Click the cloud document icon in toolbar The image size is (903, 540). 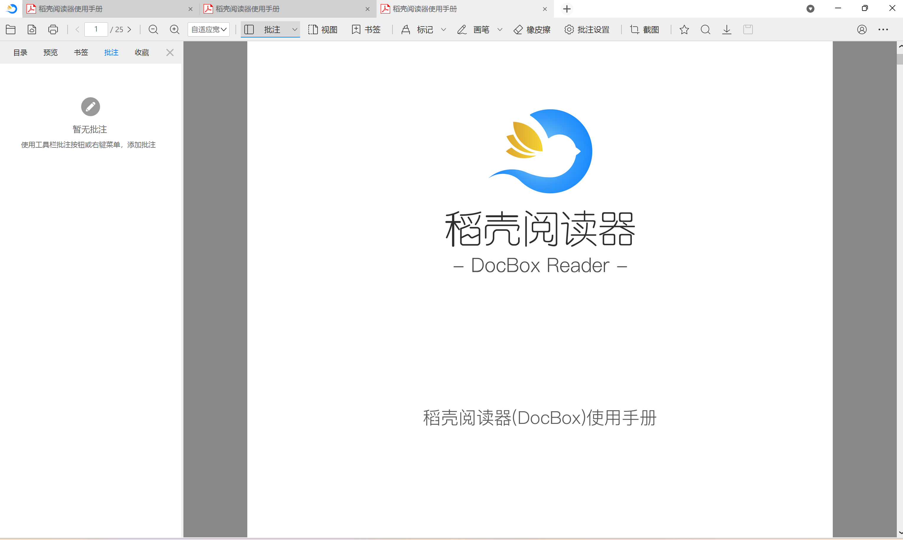[32, 29]
